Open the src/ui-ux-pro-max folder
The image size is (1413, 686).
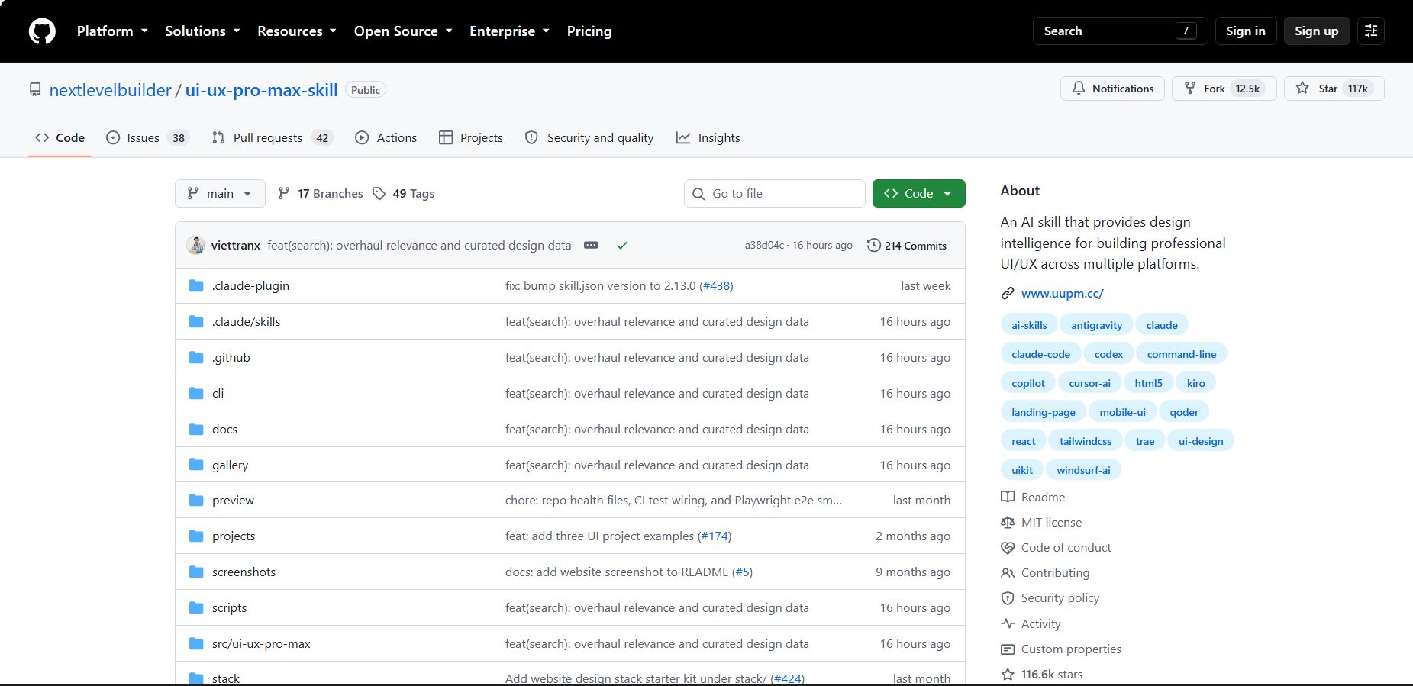coord(261,644)
